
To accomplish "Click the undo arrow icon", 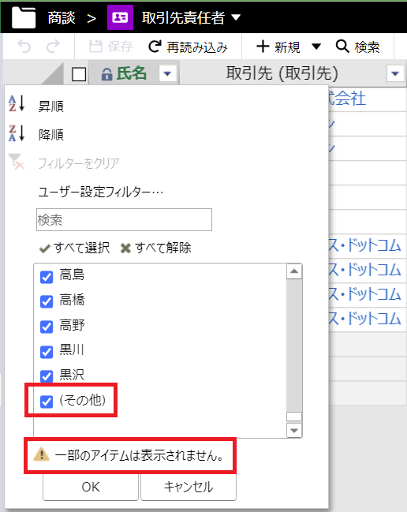I will tap(24, 47).
